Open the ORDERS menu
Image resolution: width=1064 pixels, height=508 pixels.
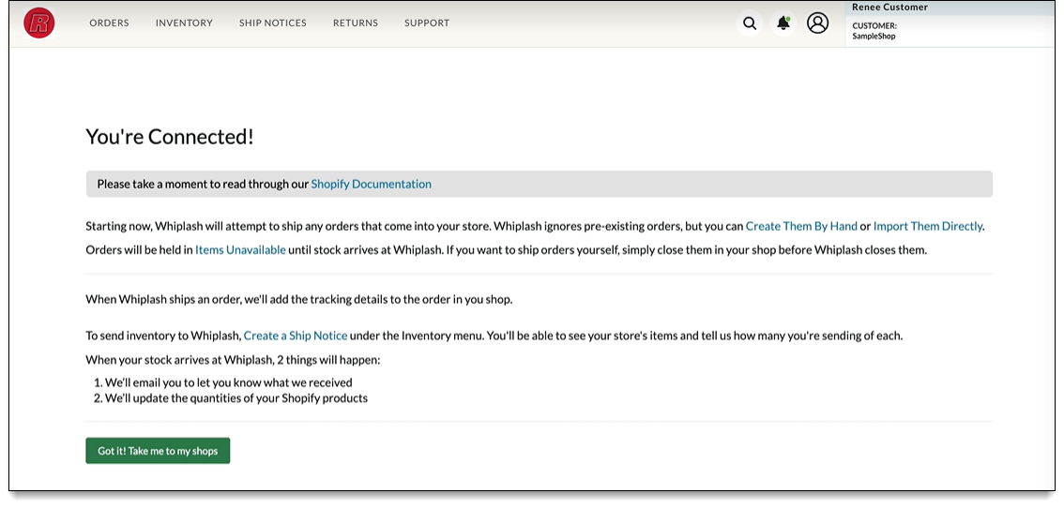(x=109, y=23)
